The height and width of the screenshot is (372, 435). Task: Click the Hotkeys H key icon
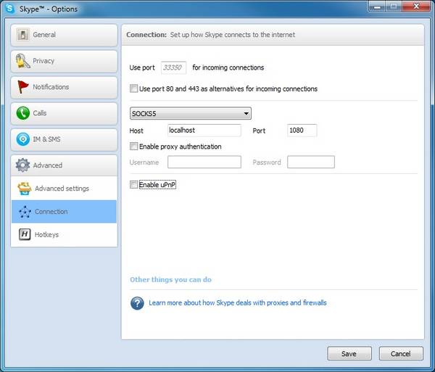pos(25,234)
